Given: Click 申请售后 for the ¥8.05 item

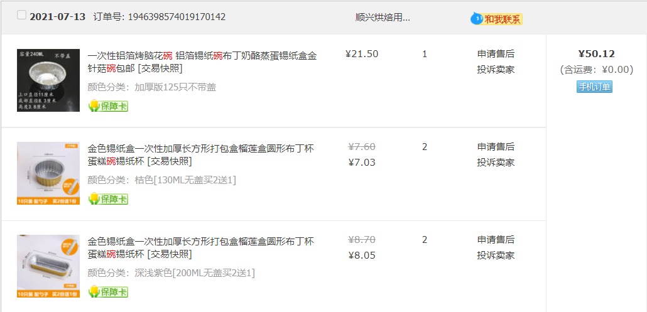Looking at the screenshot, I should (496, 239).
